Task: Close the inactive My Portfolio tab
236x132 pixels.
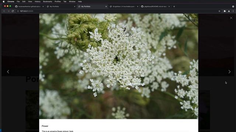Action: 74,7
